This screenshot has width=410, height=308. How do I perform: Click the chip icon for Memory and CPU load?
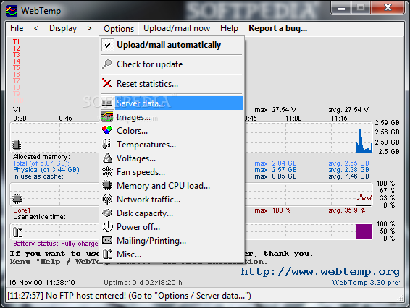click(x=107, y=185)
